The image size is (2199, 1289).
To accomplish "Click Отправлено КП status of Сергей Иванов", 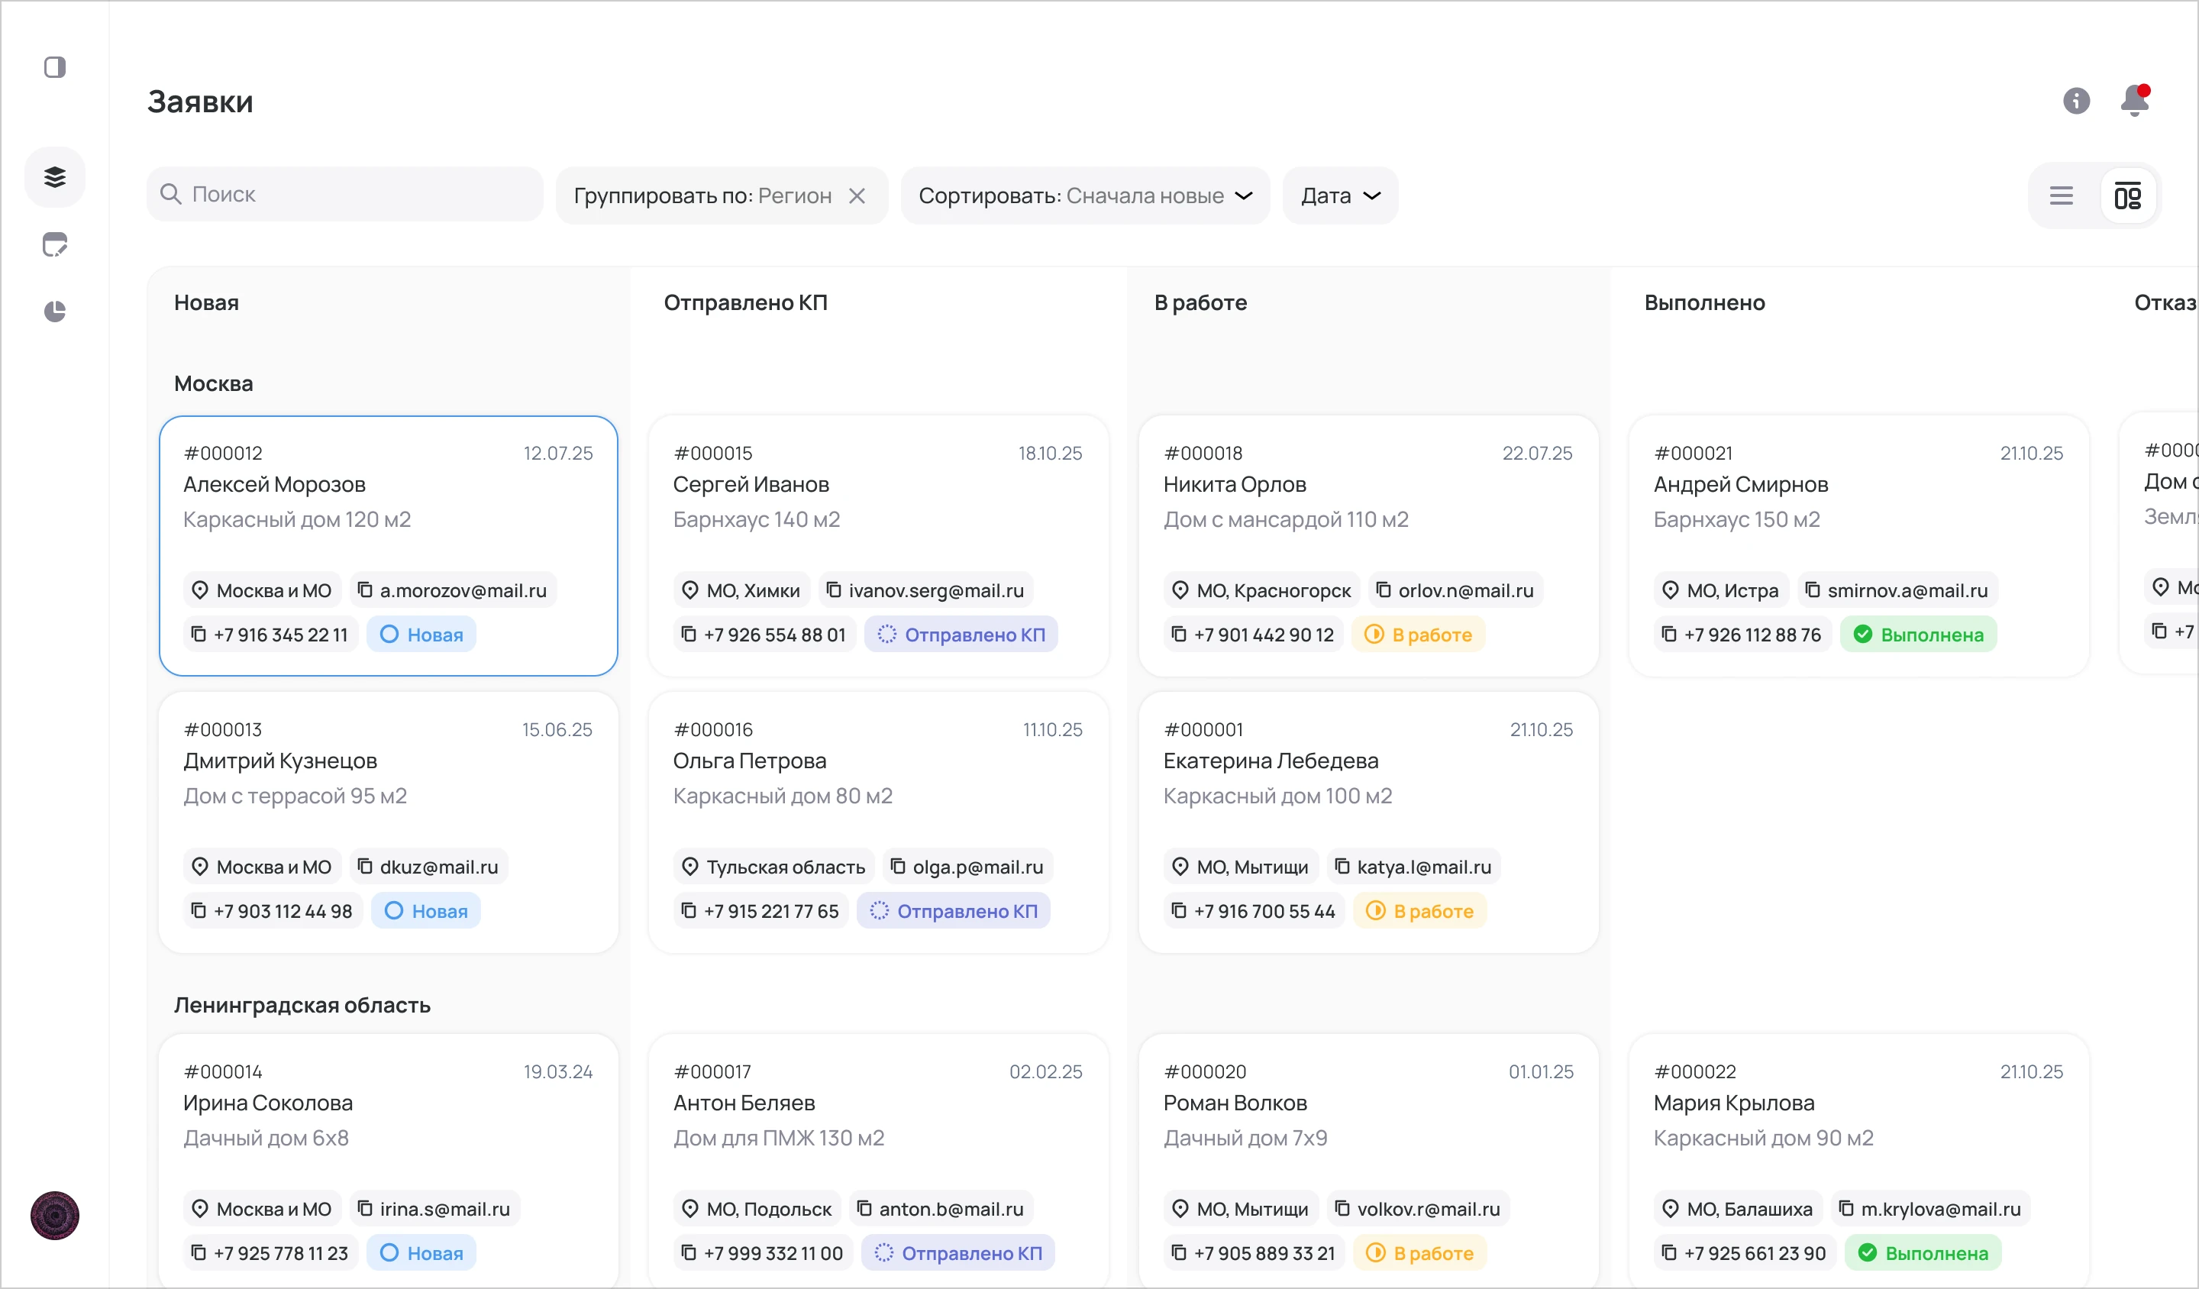I will click(x=961, y=635).
